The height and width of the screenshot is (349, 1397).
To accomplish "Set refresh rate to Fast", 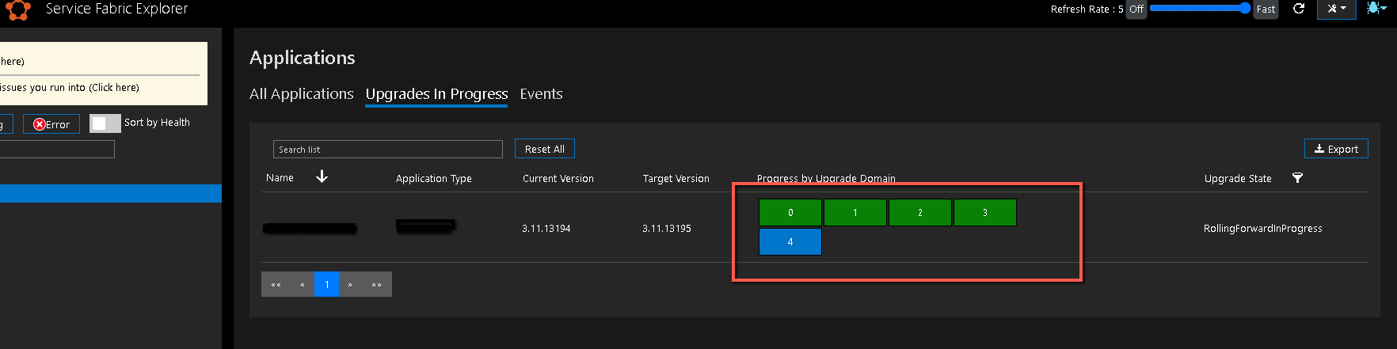I will pyautogui.click(x=1266, y=9).
